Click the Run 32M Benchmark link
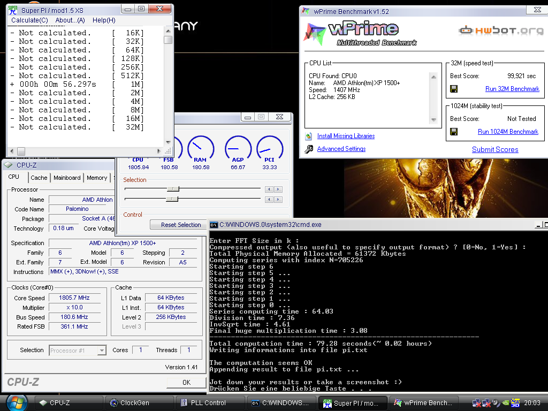Image resolution: width=548 pixels, height=411 pixels. pos(512,89)
